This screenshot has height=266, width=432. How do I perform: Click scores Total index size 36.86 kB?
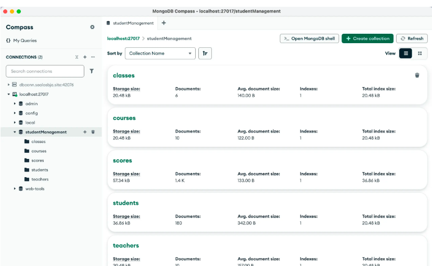click(x=371, y=180)
